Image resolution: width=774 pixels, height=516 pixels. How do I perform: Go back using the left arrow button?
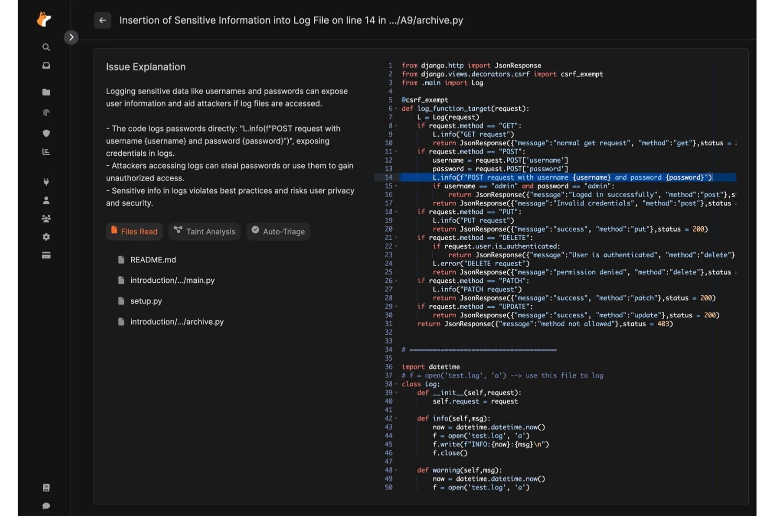[103, 20]
